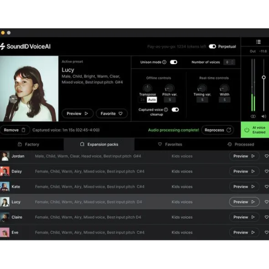
Task: Favorite the Claire voice with heart icon
Action: (x=266, y=217)
